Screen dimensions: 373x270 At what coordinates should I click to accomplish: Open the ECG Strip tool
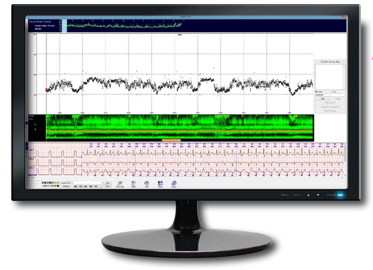(120, 184)
